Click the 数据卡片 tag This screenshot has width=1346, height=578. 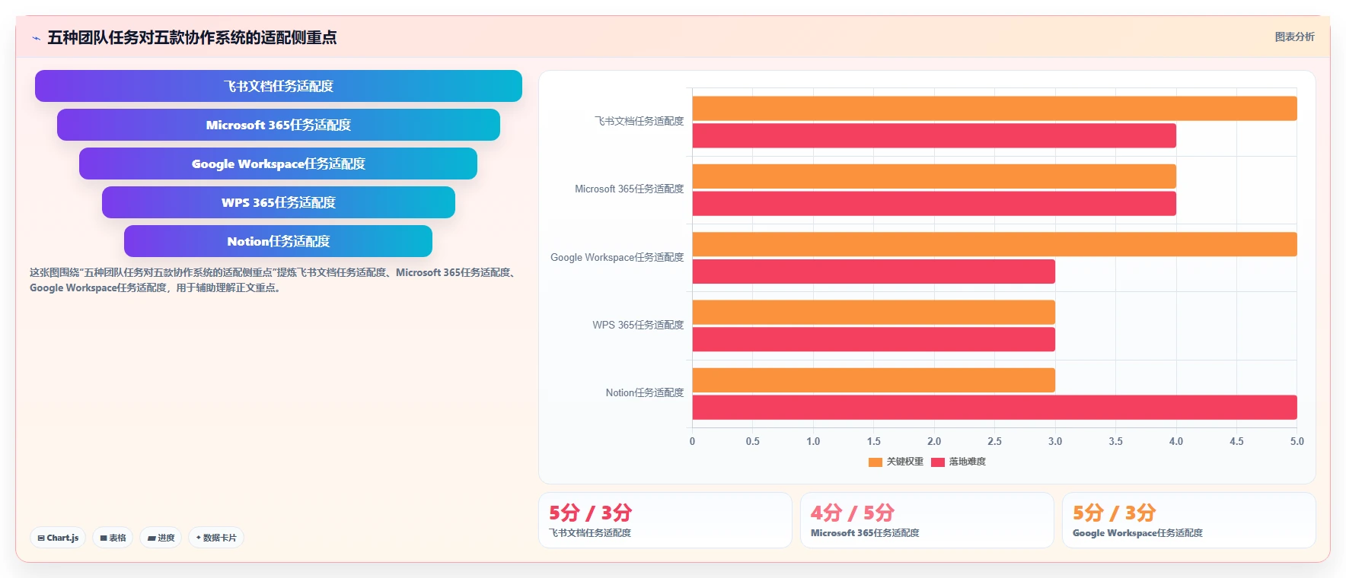pyautogui.click(x=216, y=538)
